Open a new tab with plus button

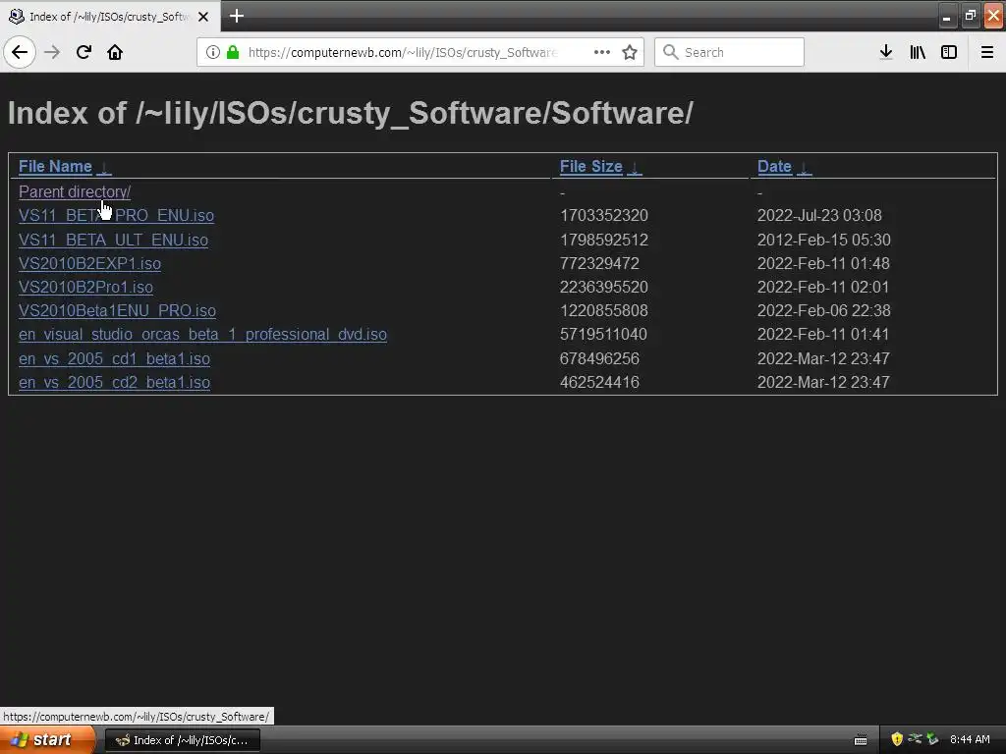pos(236,16)
